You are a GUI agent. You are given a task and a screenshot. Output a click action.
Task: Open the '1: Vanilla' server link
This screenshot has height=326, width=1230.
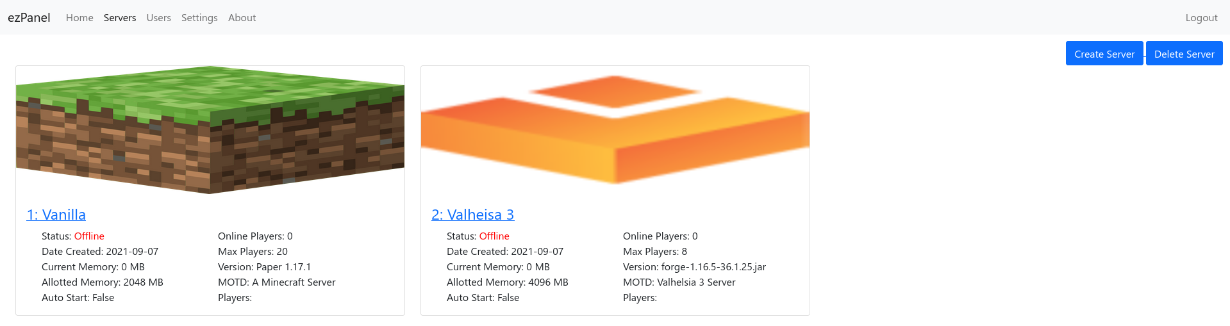coord(56,215)
